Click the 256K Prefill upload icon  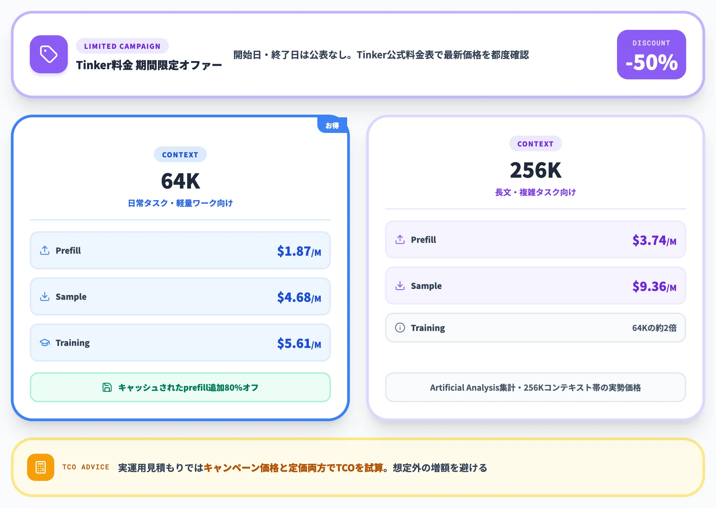click(x=400, y=239)
